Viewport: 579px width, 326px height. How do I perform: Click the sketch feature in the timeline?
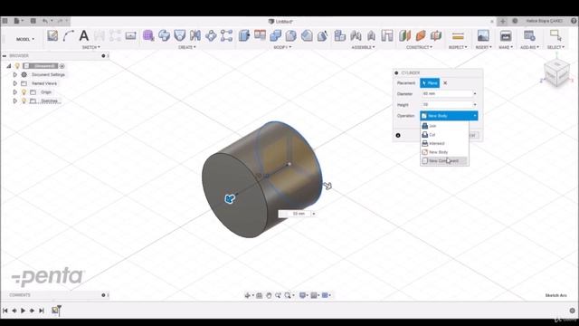coord(55,310)
